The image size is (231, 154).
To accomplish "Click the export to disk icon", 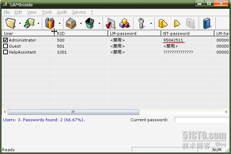I will coord(29,23).
